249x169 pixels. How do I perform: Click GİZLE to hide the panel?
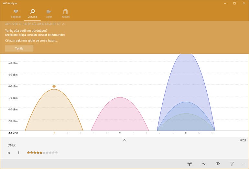(243, 141)
